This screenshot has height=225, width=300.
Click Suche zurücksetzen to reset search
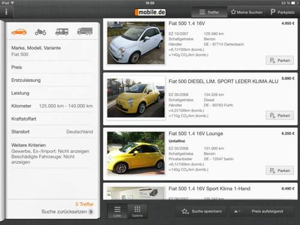[64, 212]
